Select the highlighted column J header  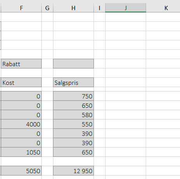pos(125,8)
